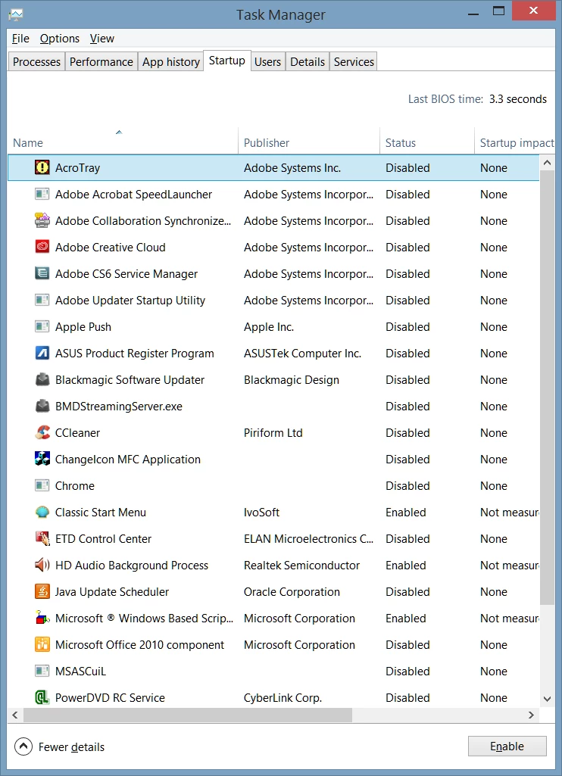This screenshot has height=776, width=562.
Task: Select the Java Update Scheduler entry
Action: click(112, 591)
